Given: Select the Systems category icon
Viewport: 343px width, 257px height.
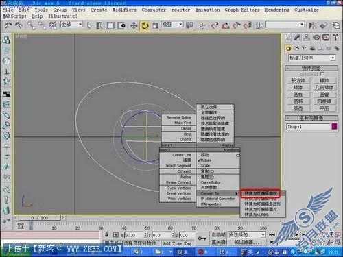Looking at the screenshot, I should pos(336,49).
